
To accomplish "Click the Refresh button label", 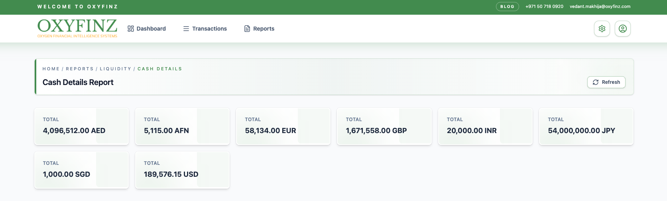I will (611, 82).
